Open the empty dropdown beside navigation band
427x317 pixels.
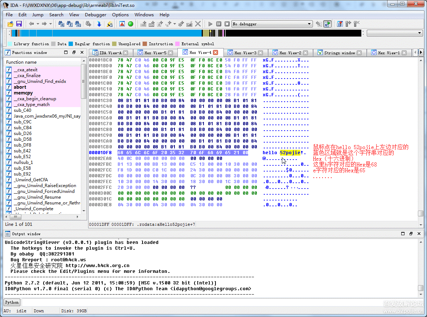click(395, 33)
